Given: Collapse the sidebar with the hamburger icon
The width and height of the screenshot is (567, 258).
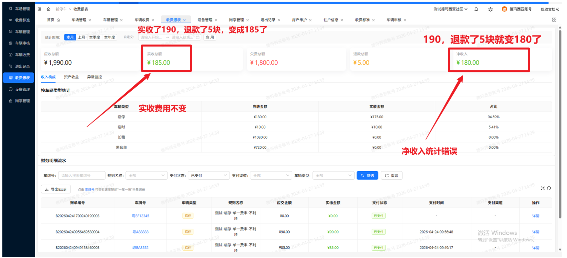Looking at the screenshot, I should [40, 9].
